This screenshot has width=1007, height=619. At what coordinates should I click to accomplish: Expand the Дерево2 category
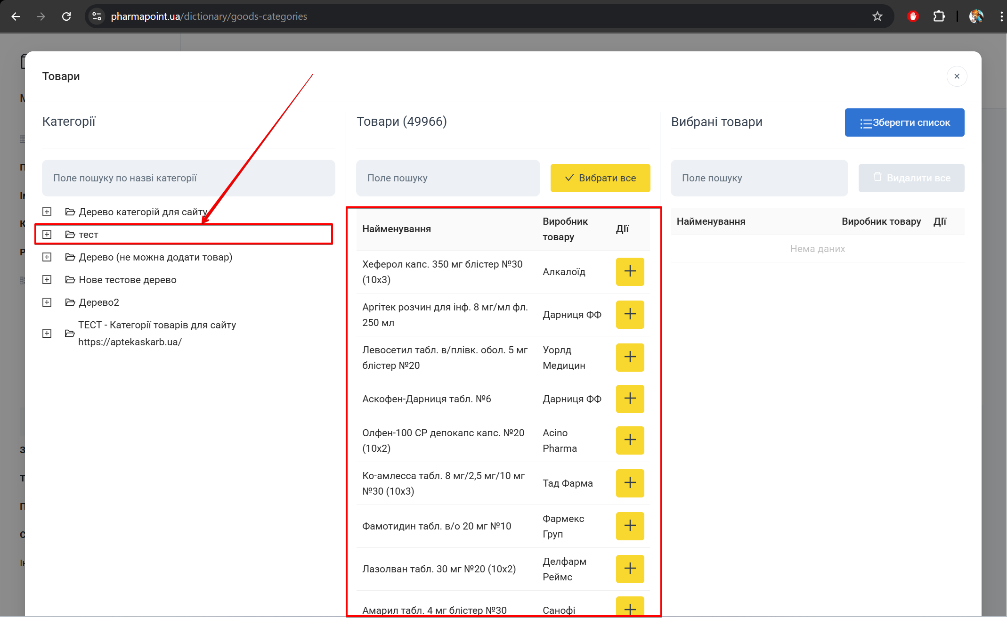coord(47,302)
